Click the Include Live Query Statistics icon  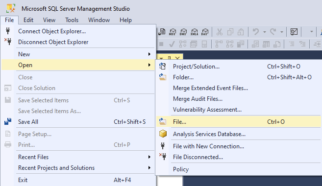click(230, 44)
